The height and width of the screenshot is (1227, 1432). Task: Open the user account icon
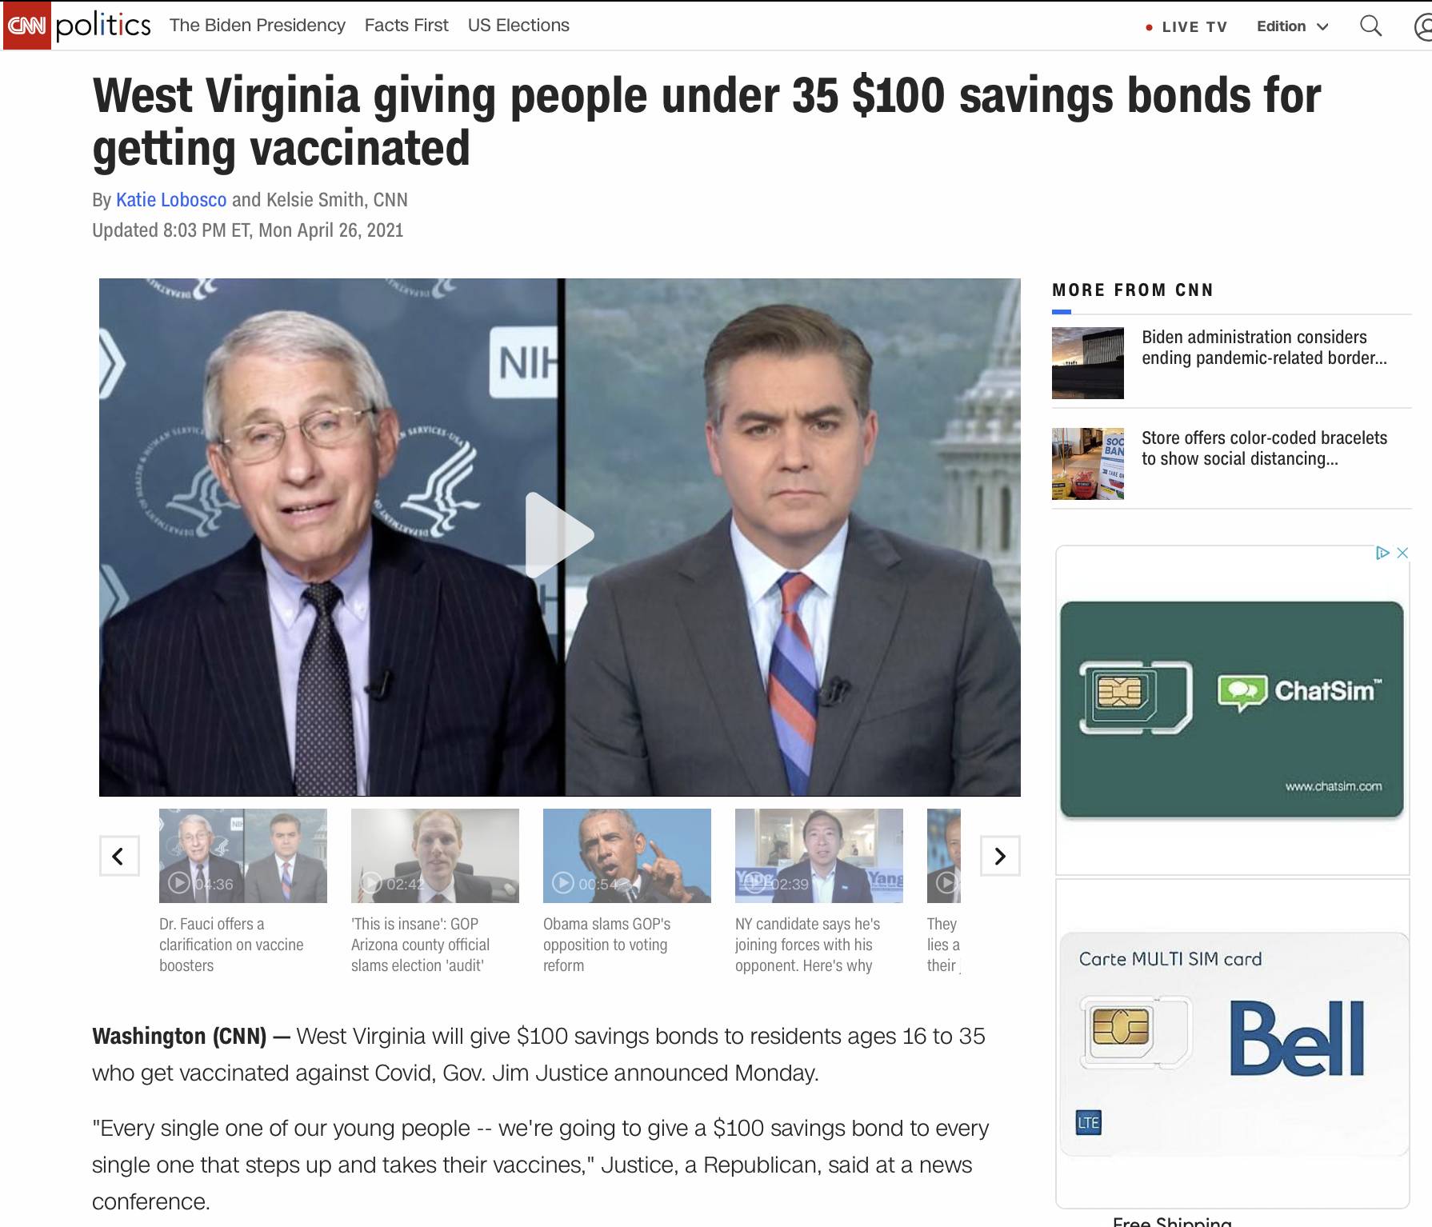(x=1423, y=26)
